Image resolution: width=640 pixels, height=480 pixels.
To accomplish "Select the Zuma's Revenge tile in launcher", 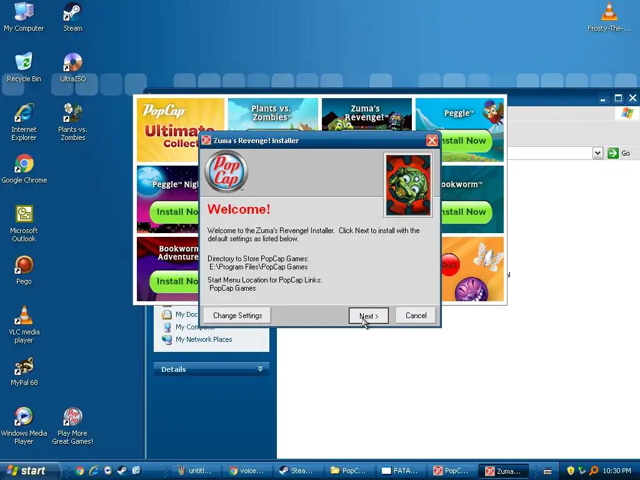I will pos(366,114).
